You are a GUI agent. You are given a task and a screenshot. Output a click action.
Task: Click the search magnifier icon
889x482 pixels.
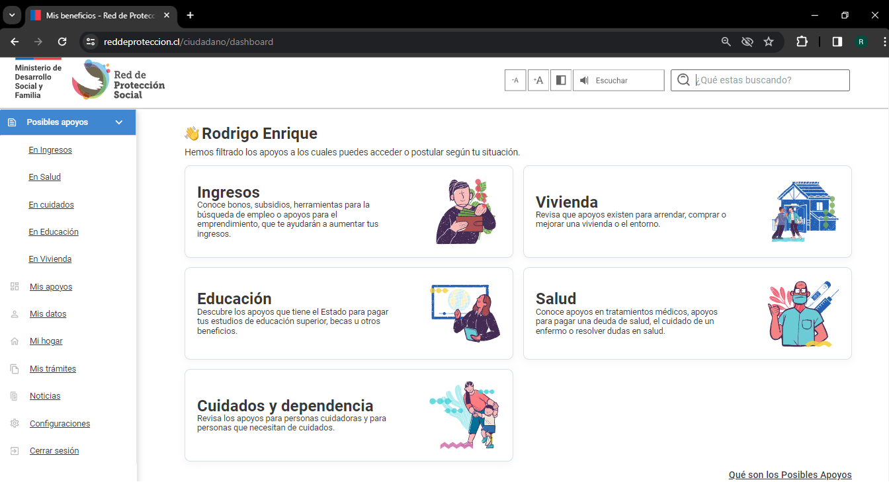tap(683, 80)
